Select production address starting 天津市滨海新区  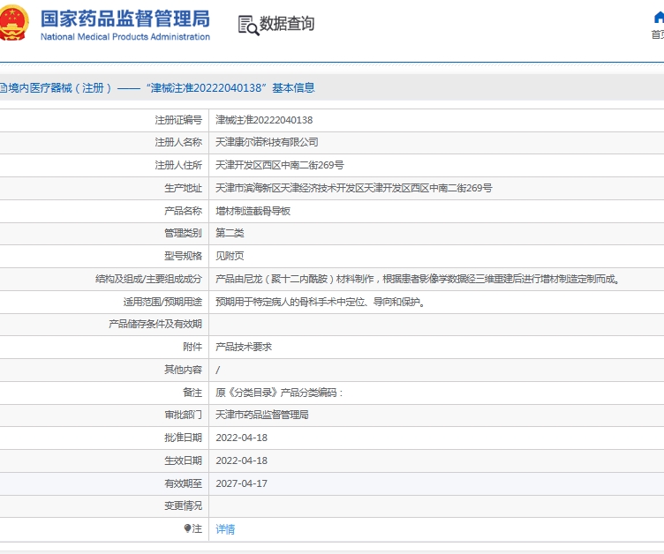353,188
